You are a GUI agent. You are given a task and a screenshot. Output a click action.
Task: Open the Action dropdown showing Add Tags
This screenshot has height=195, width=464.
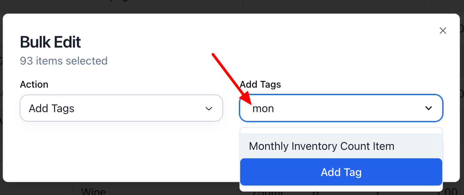[121, 108]
